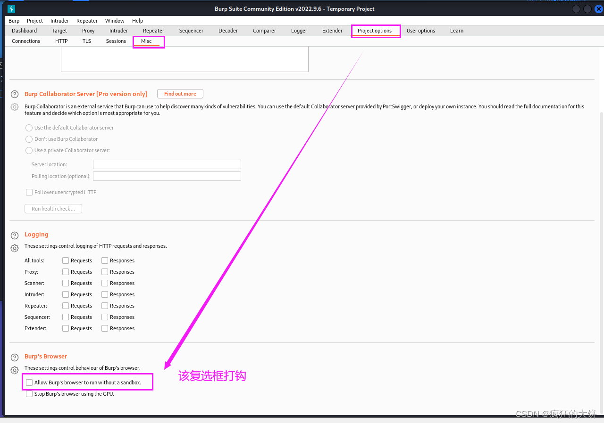Switch to HTTP sub-tab
Viewport: 604px width, 423px height.
pos(61,41)
